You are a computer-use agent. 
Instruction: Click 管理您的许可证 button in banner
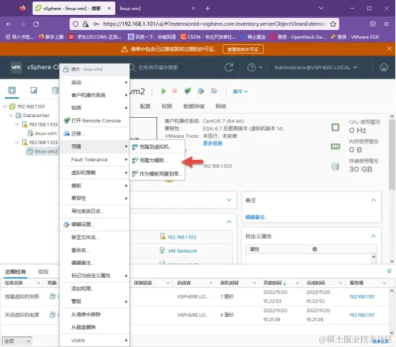[x=243, y=49]
